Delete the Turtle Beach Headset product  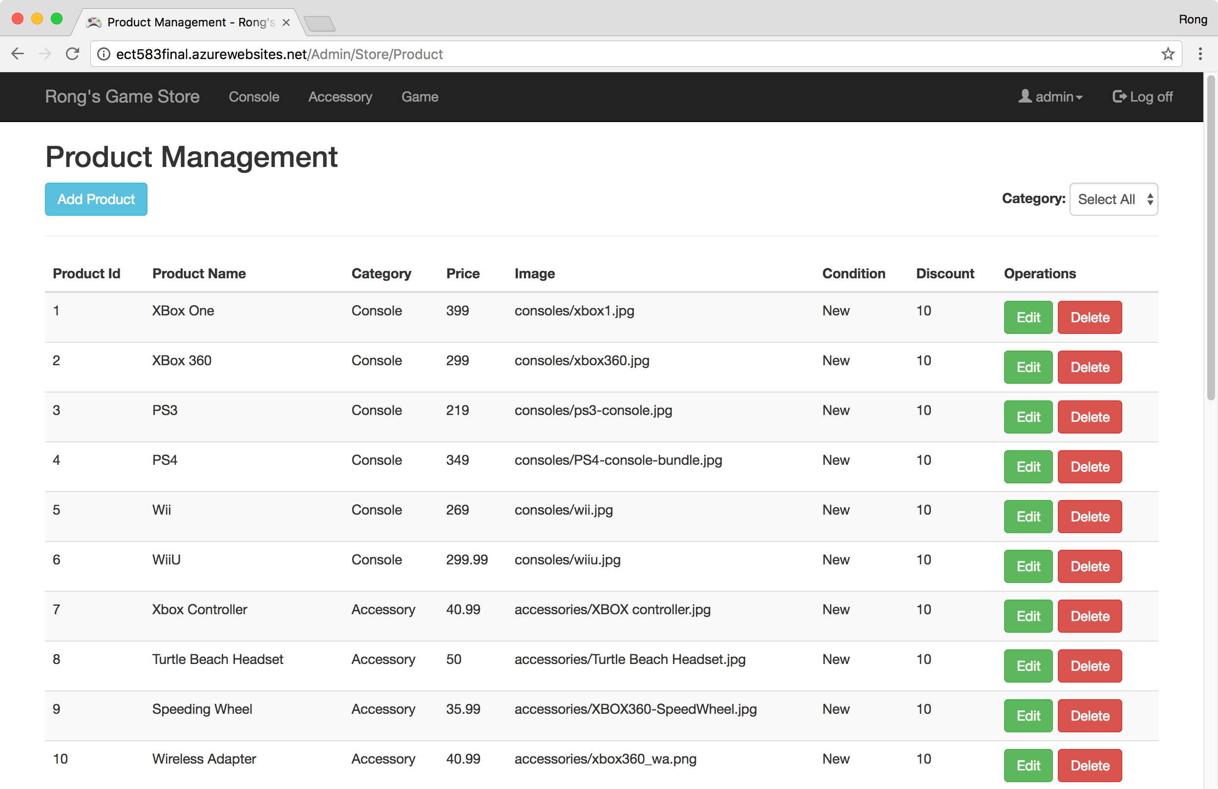1090,665
